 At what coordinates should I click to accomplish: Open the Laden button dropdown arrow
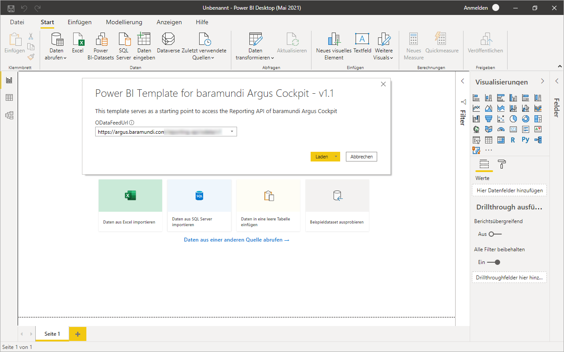[x=336, y=157]
